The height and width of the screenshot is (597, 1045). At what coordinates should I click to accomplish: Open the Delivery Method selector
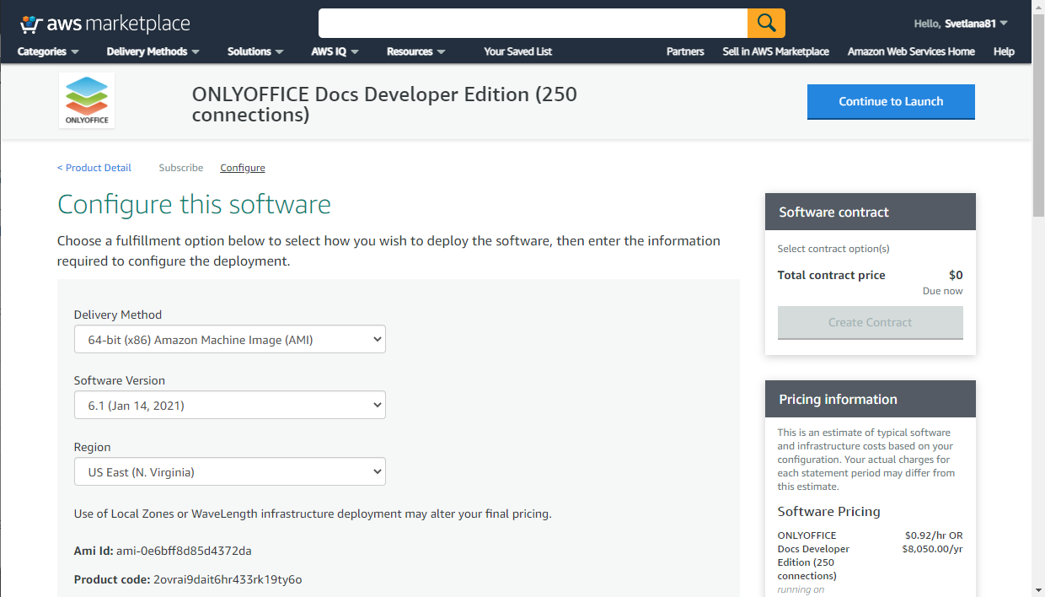(229, 339)
